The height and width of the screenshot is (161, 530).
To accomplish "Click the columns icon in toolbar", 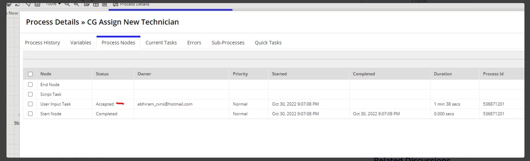I will [105, 4].
